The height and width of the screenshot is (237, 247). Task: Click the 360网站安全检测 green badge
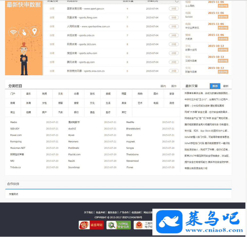(119, 225)
